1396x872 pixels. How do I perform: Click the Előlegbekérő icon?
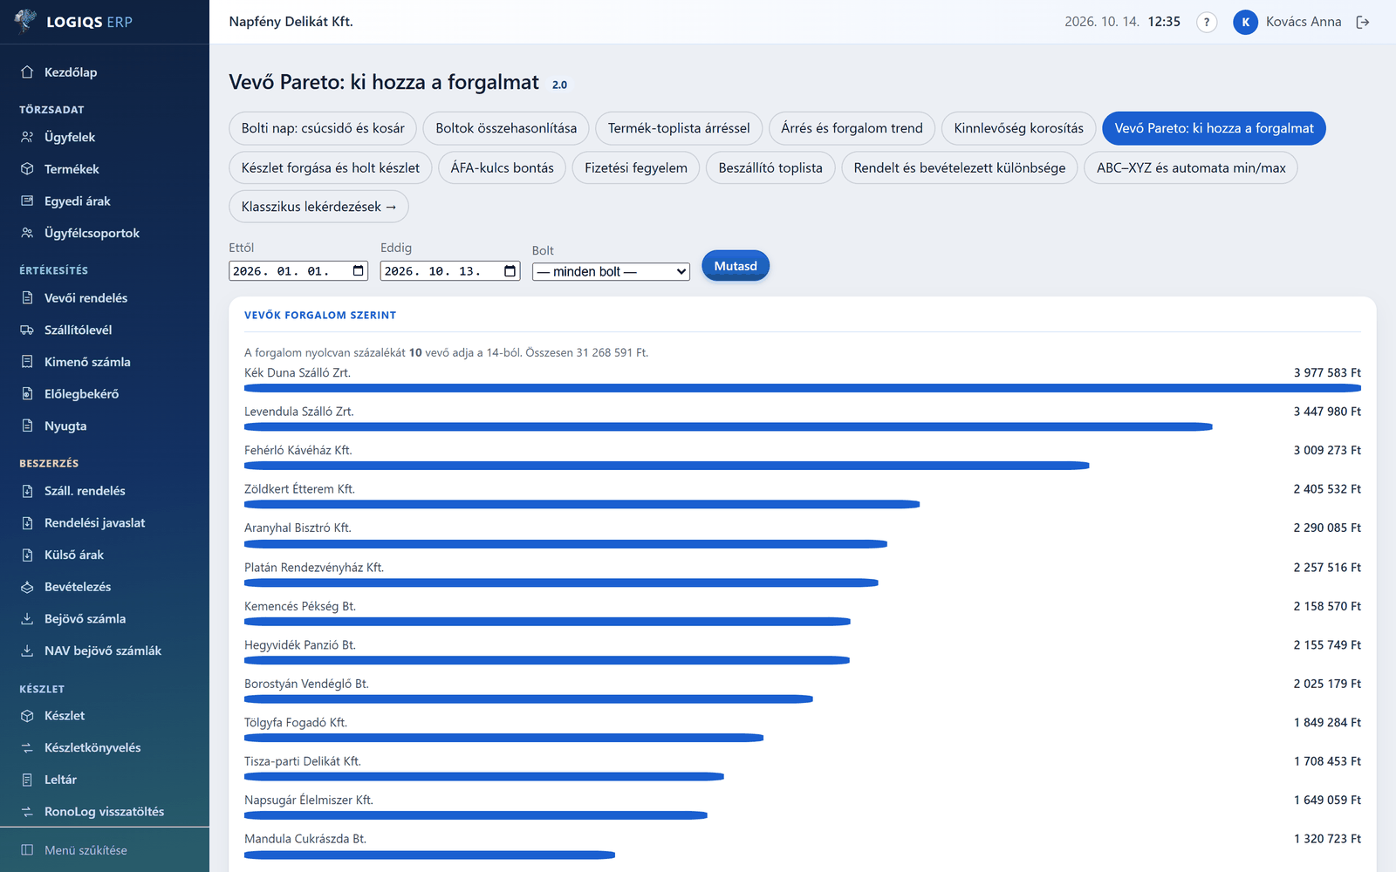coord(27,394)
